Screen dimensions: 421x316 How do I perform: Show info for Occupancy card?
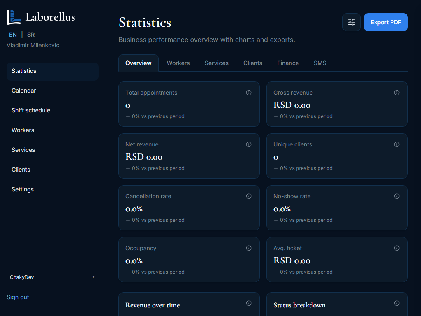(249, 248)
